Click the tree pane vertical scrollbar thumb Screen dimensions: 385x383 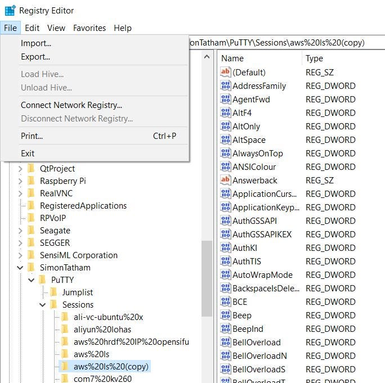click(x=207, y=278)
